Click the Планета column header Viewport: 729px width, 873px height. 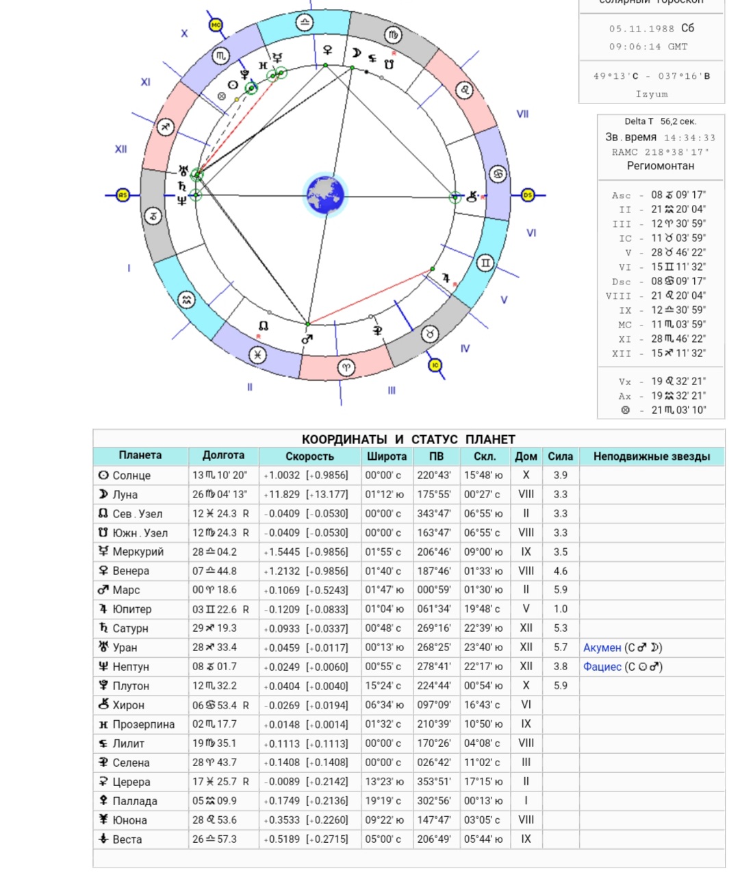tap(140, 456)
